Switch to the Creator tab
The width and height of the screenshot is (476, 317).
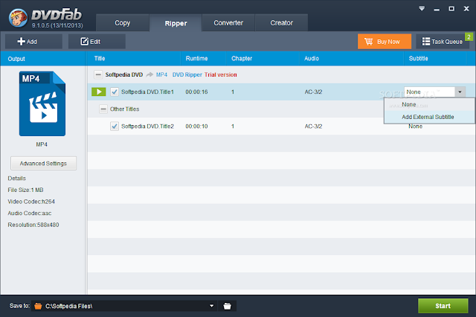pos(281,23)
